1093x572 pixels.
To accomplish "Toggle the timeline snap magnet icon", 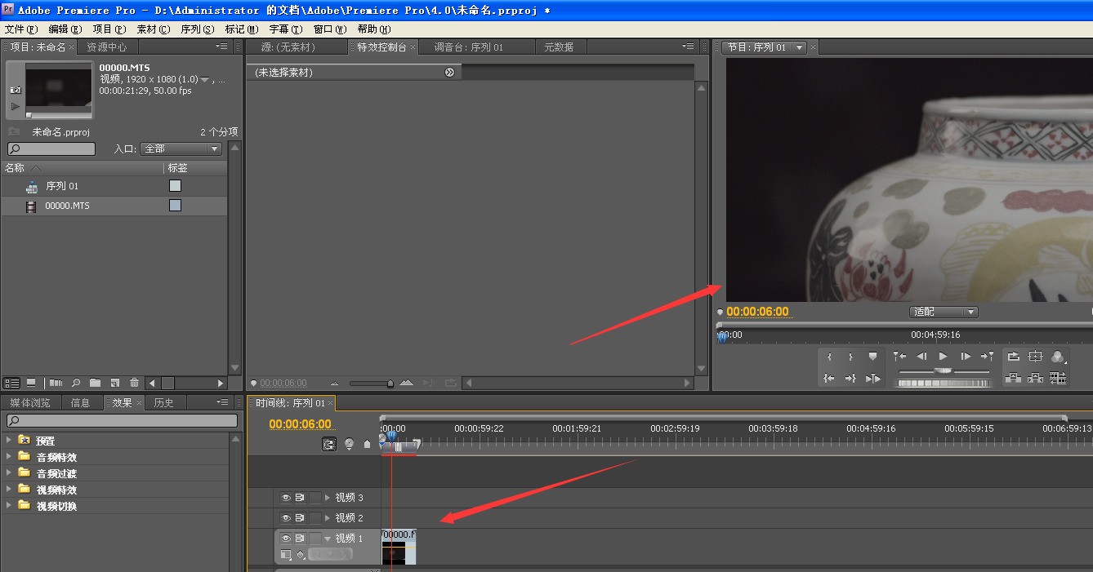I will pyautogui.click(x=329, y=445).
